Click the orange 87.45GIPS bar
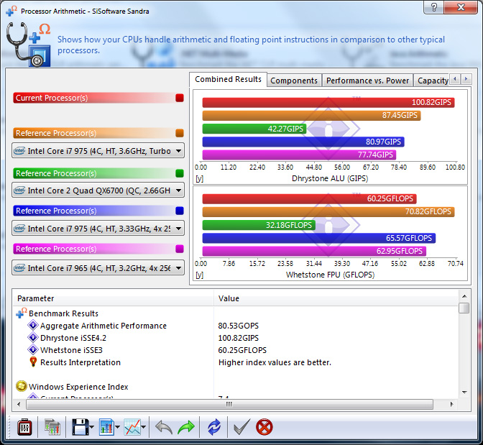483x445 pixels. 311,116
